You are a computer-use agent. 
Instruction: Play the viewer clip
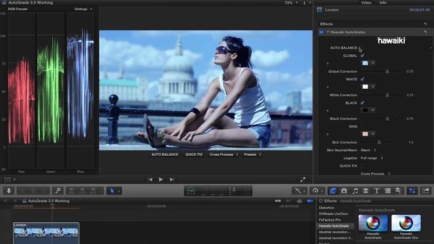tap(161, 180)
